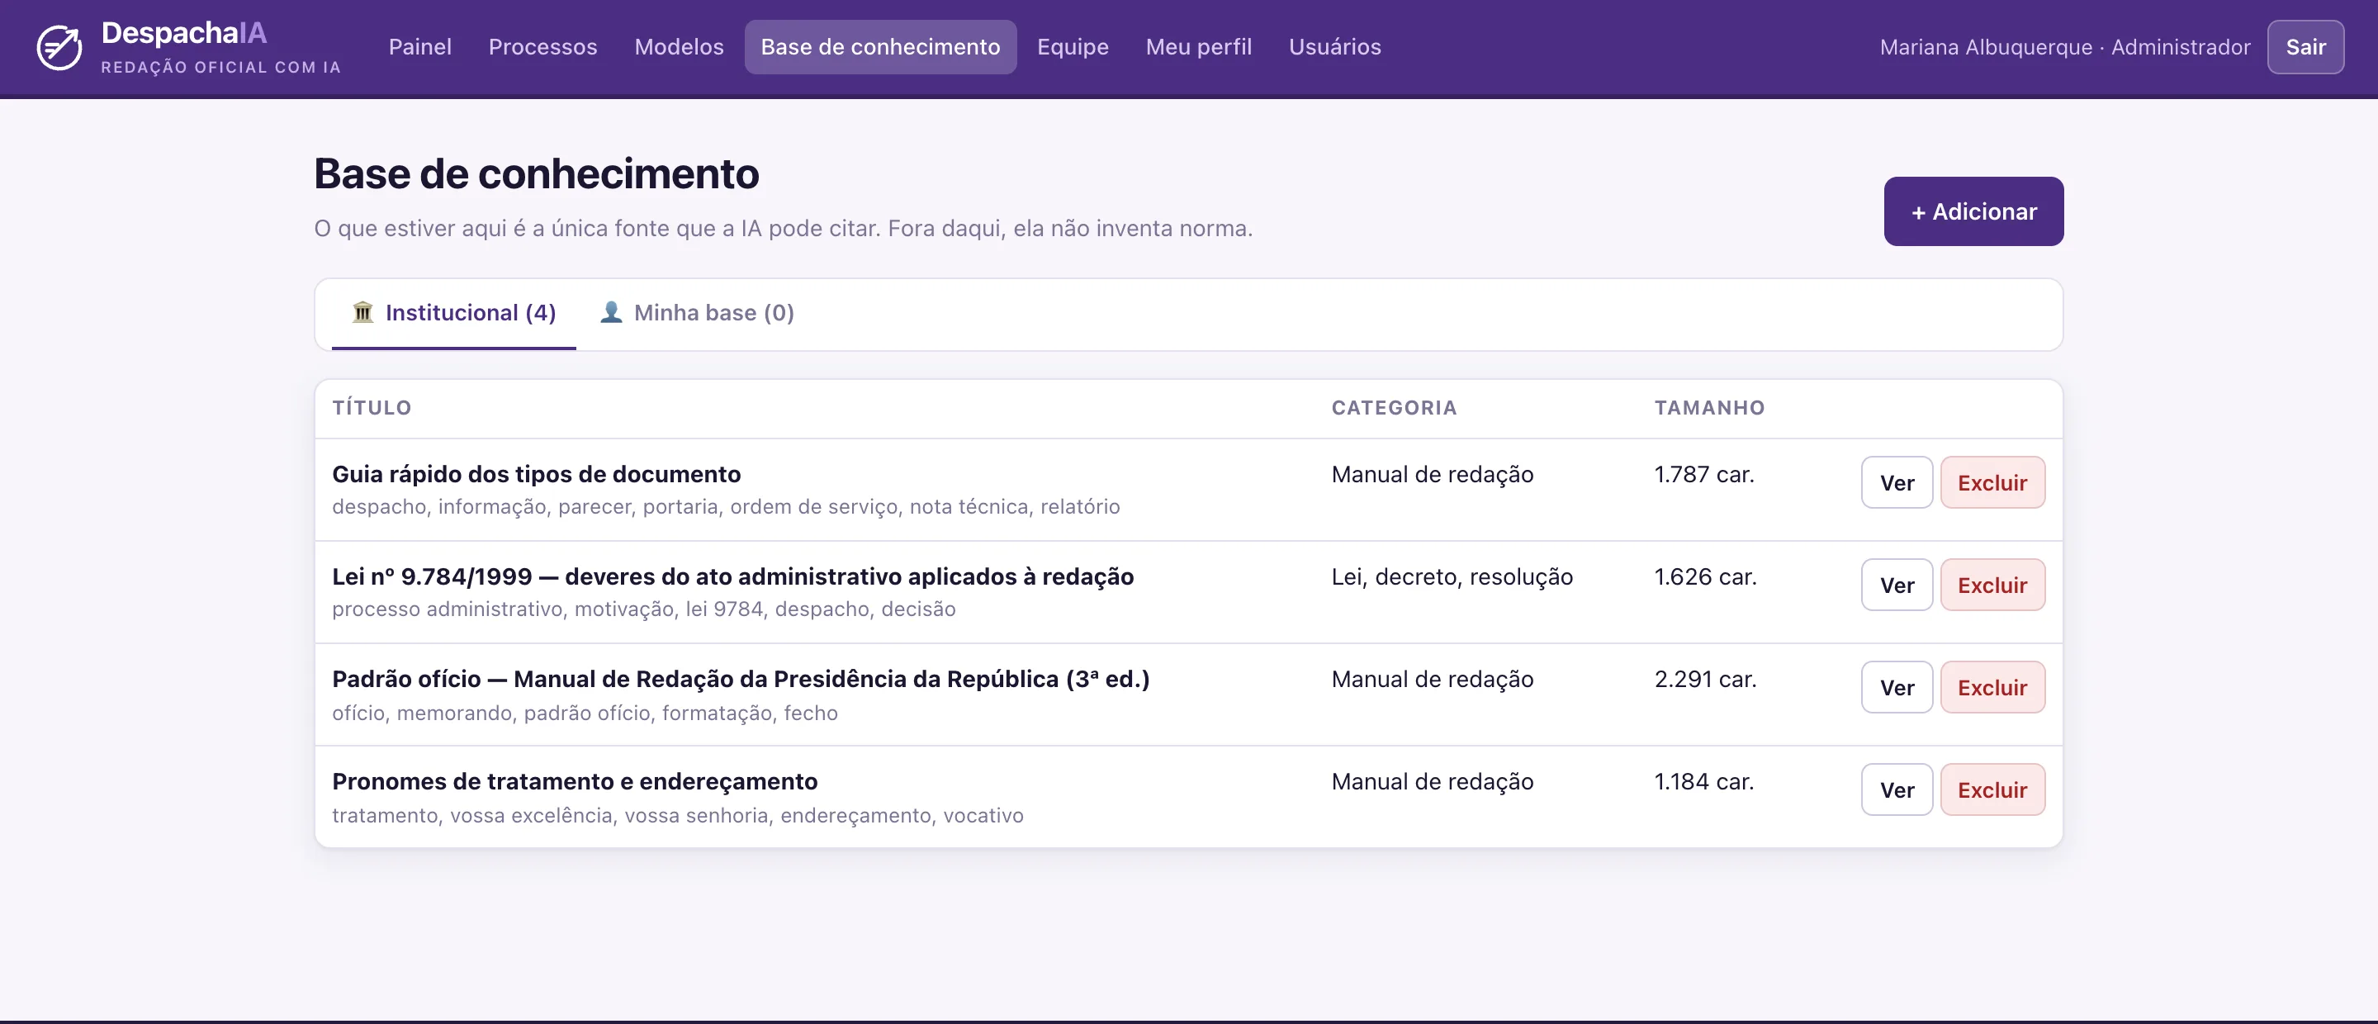Click title 'Guia rápido dos tipos de documento'

pos(537,475)
